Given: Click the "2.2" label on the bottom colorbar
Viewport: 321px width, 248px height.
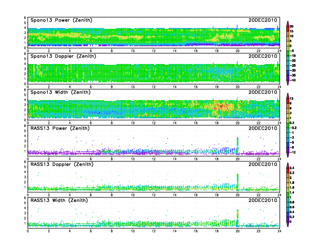Looking at the screenshot, I should 292,173.
